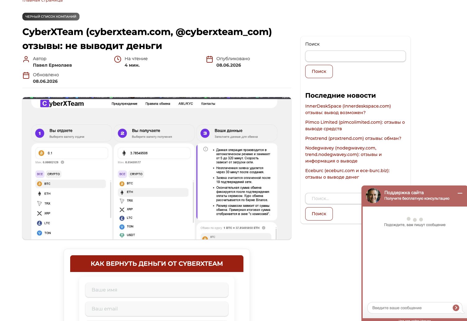Screen dimensions: 467x321
Task: Click the CyberXTeam exchange screenshot image
Action: pyautogui.click(x=157, y=168)
